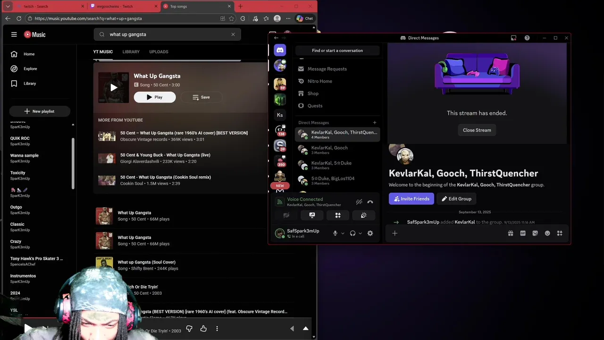Open Quests in Discord

click(337, 106)
